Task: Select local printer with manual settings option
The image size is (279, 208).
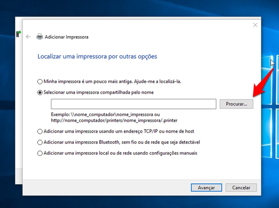Action: (40, 153)
